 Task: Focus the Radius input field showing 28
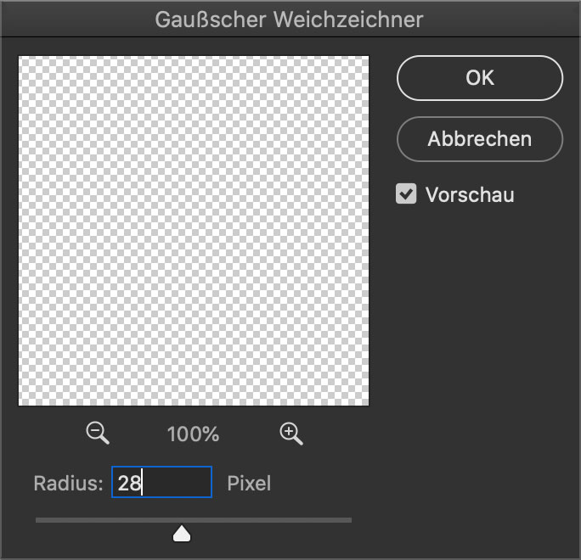click(162, 482)
